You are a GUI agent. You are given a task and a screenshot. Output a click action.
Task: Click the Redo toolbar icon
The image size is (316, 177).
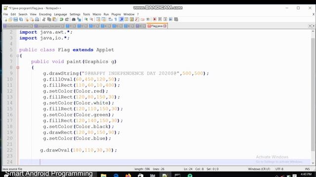(67, 20)
